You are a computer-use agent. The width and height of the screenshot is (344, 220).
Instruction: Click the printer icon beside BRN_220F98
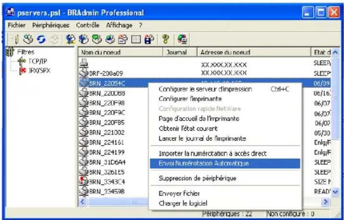pos(84,103)
